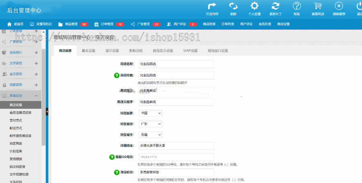This screenshot has height=183, width=362.
Task: Open 个人设置 gear icon
Action: [255, 6]
